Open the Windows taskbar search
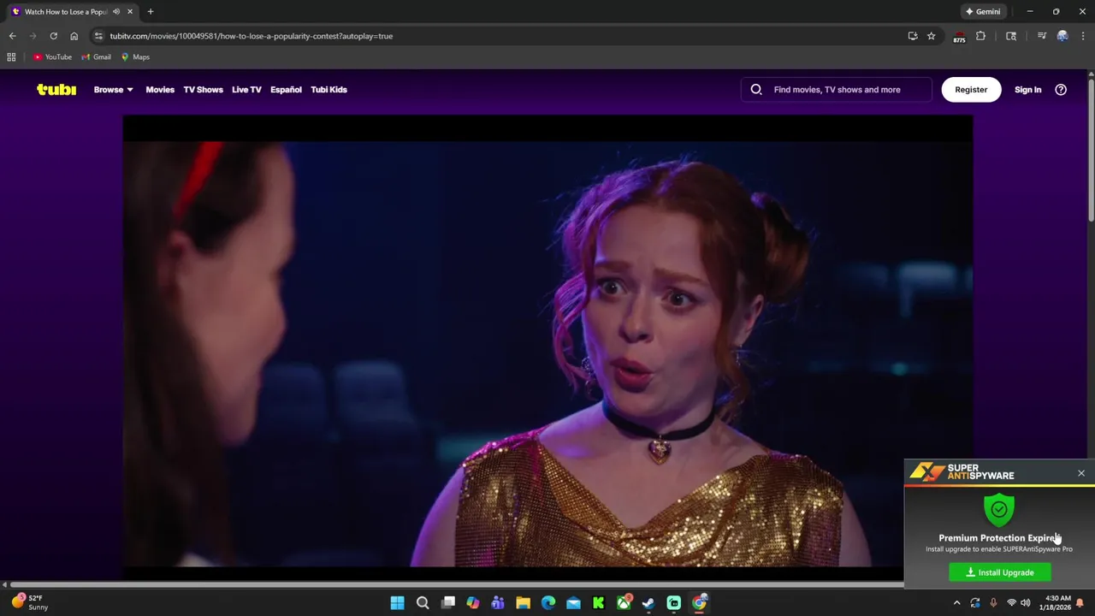This screenshot has height=616, width=1095. tap(423, 603)
